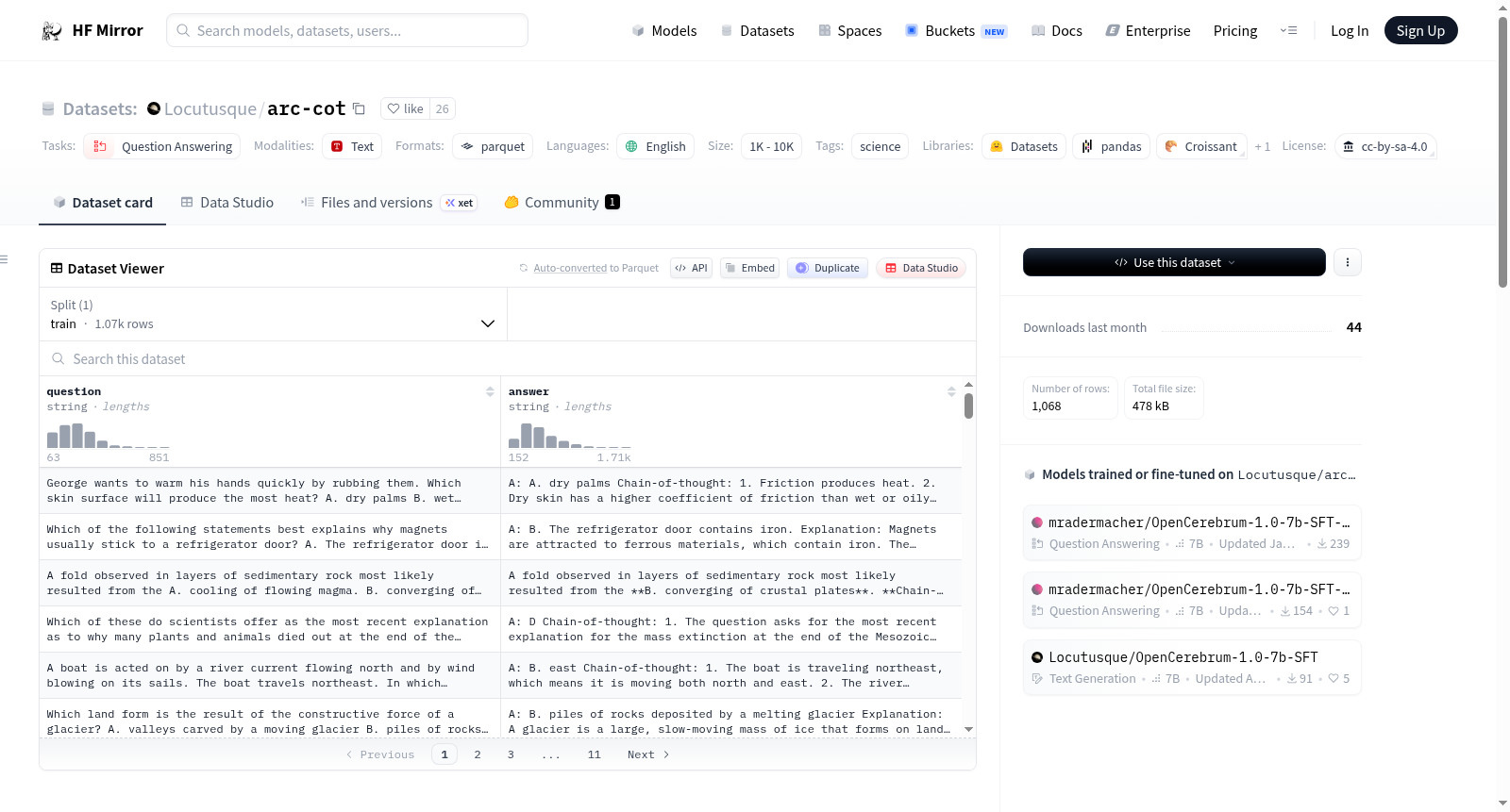Go to page 11 of dataset
Image resolution: width=1510 pixels, height=812 pixels.
594,754
